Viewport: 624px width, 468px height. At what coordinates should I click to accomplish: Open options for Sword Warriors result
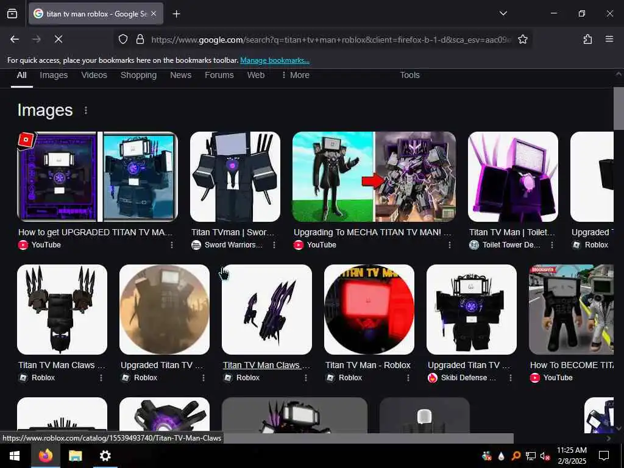click(274, 245)
